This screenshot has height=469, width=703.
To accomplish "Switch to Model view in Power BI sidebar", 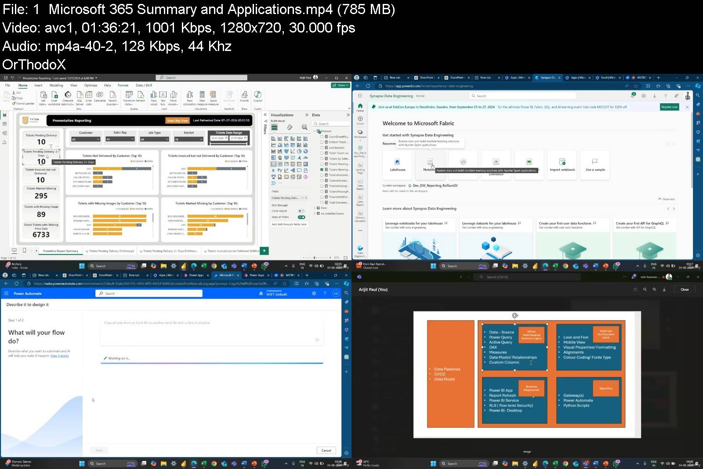I will tap(4, 133).
